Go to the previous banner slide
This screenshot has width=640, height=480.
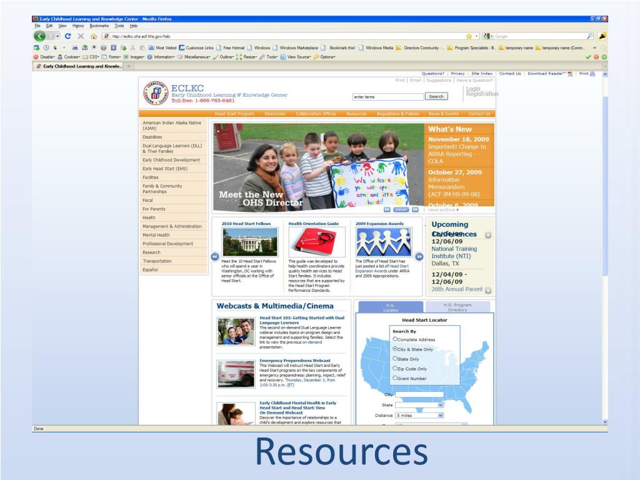(387, 209)
